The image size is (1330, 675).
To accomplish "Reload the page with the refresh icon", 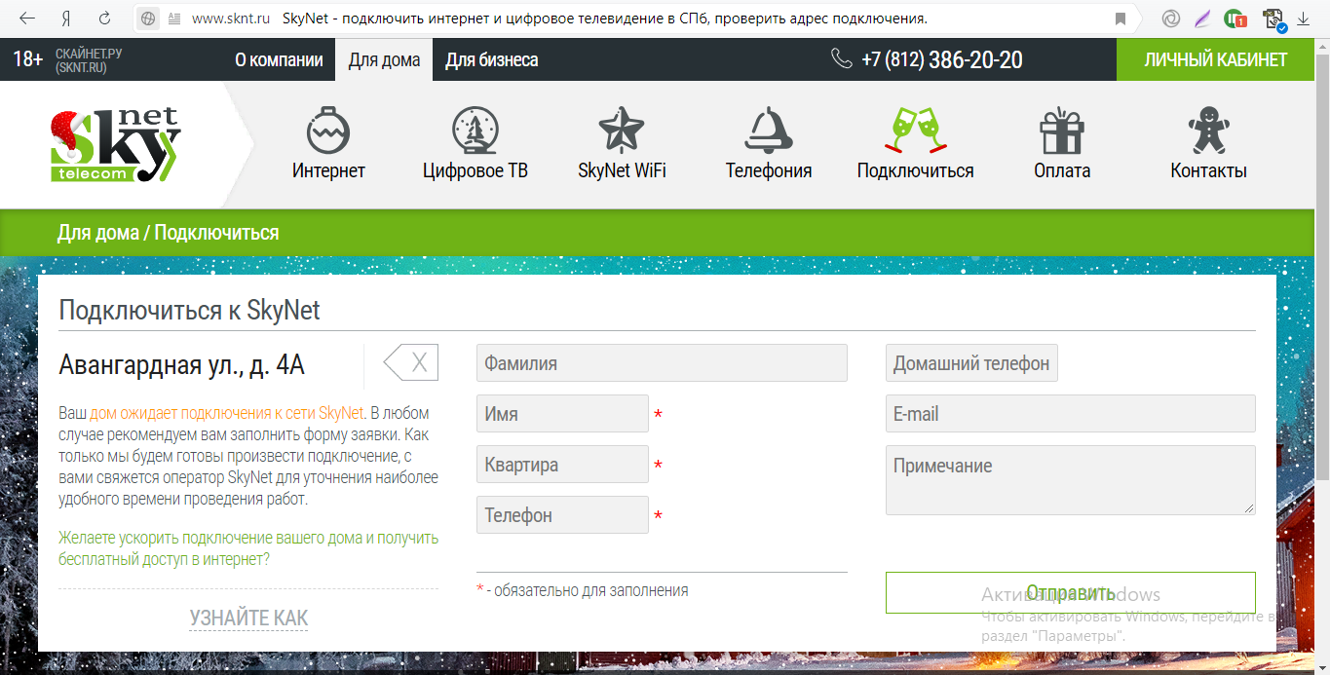I will click(104, 19).
